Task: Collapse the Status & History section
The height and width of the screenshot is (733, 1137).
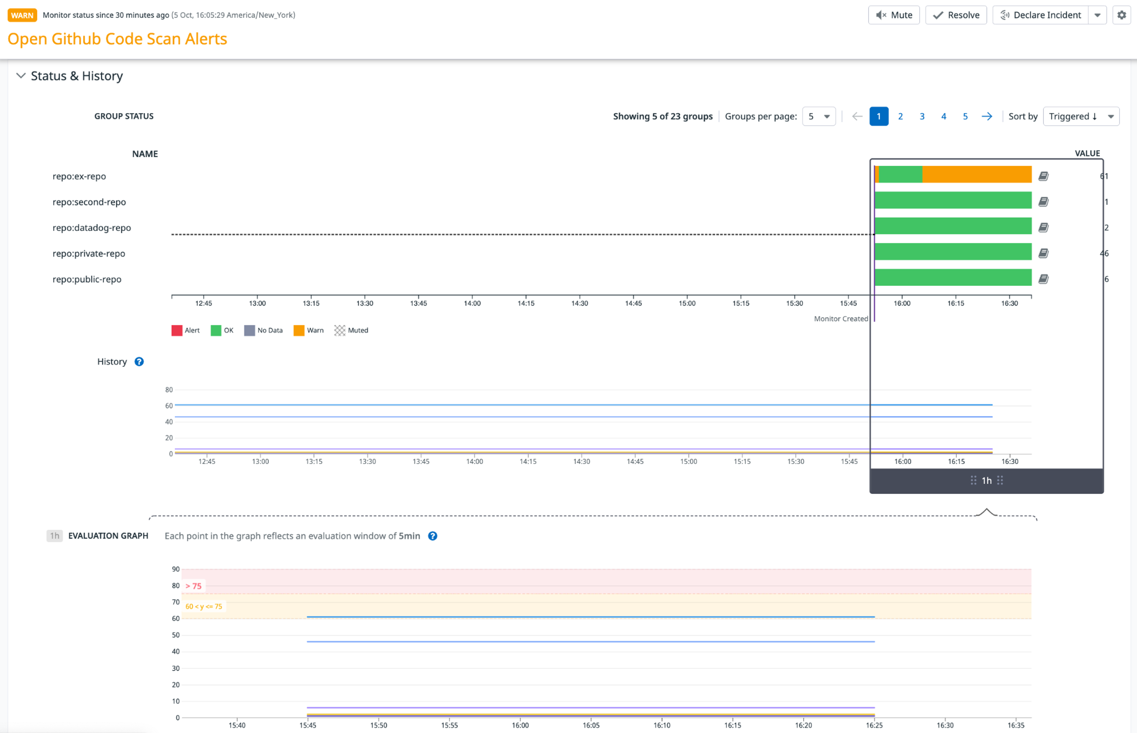Action: click(x=20, y=76)
